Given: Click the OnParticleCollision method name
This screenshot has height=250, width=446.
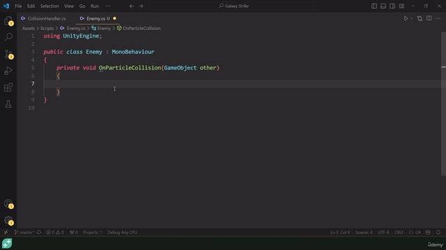Looking at the screenshot, I should click(x=130, y=68).
